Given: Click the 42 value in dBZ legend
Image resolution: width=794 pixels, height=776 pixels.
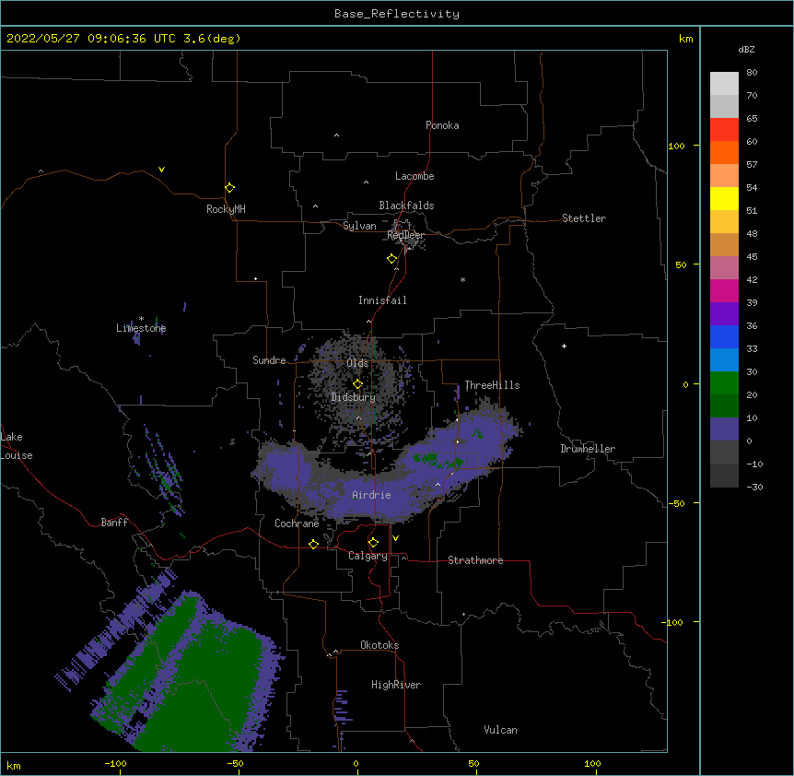Looking at the screenshot, I should point(752,279).
